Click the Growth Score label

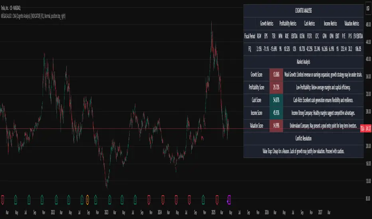257,74
